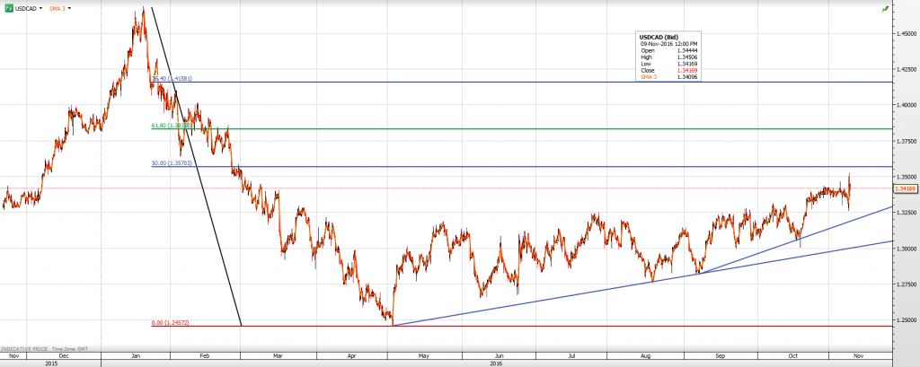
Task: Click the Jan month label on time axis
Action: pyautogui.click(x=136, y=356)
